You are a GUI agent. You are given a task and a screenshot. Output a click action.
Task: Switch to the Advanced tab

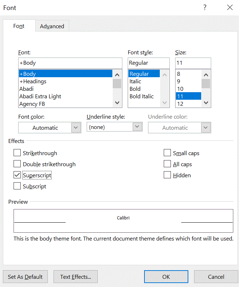pos(52,26)
